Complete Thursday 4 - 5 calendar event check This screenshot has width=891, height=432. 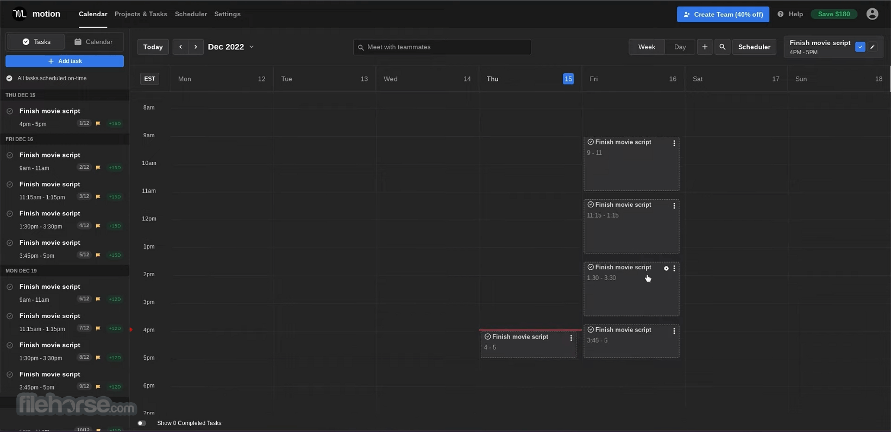(487, 337)
